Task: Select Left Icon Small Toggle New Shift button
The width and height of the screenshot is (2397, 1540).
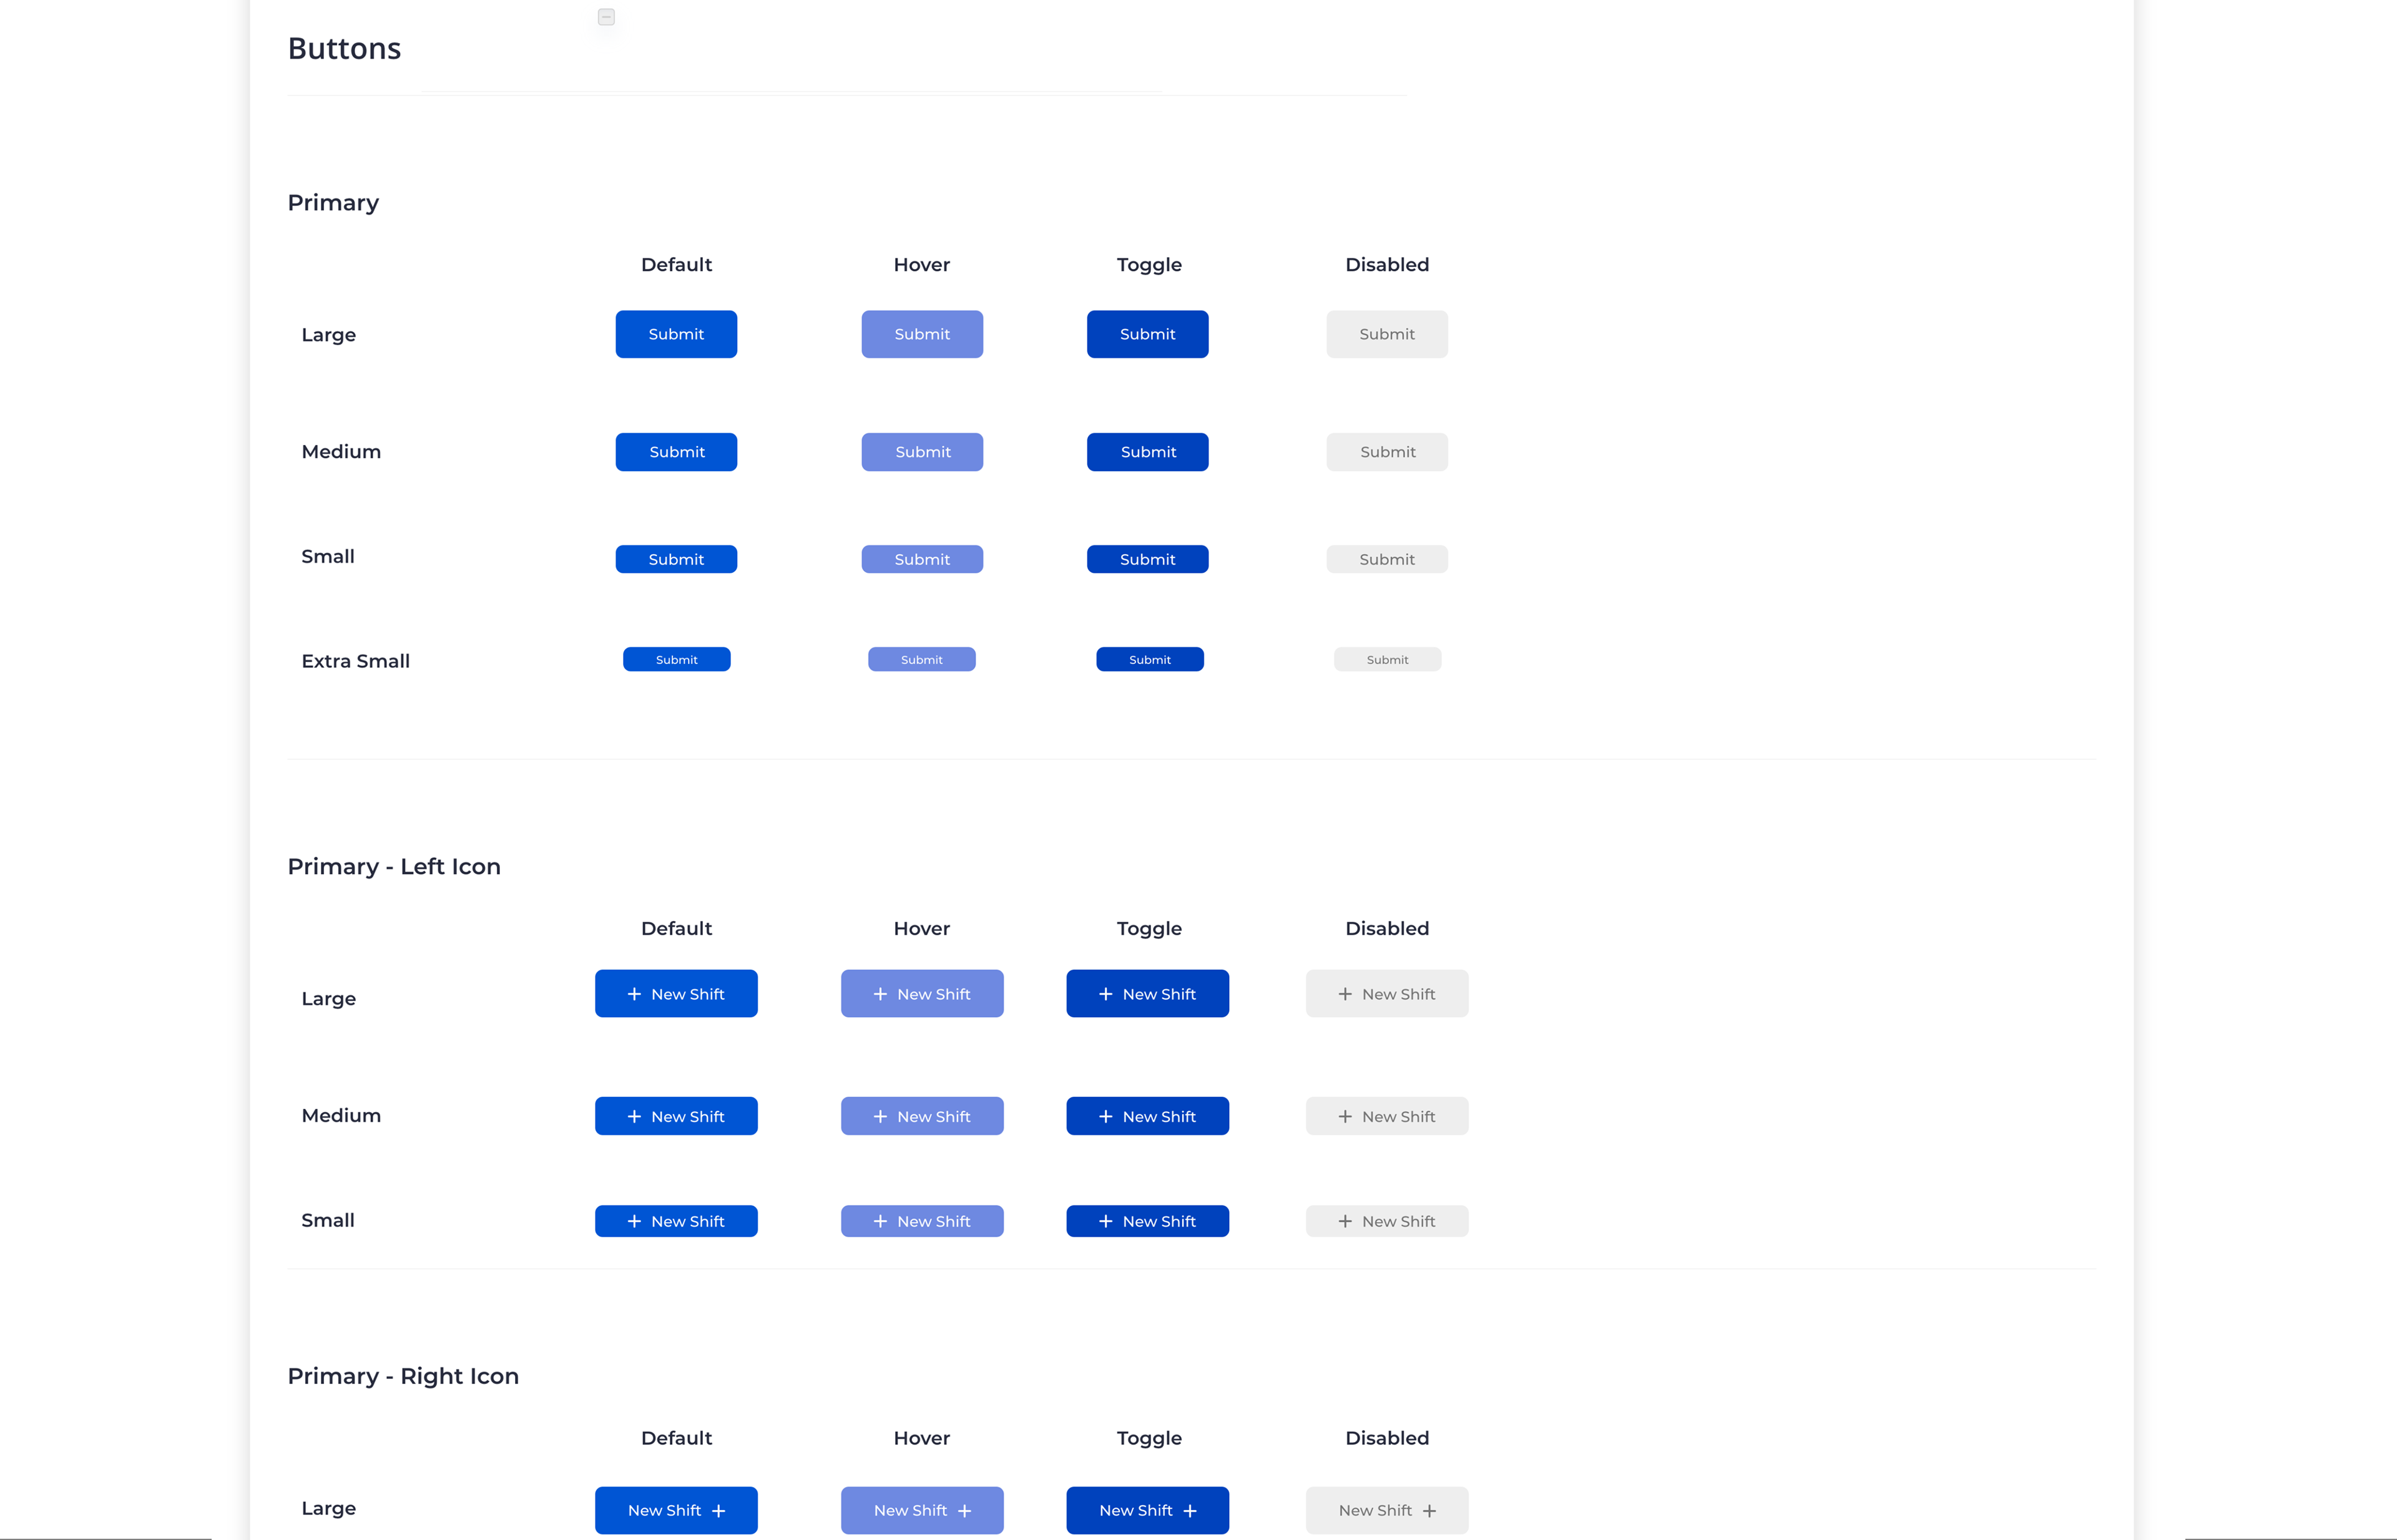Action: 1147,1221
